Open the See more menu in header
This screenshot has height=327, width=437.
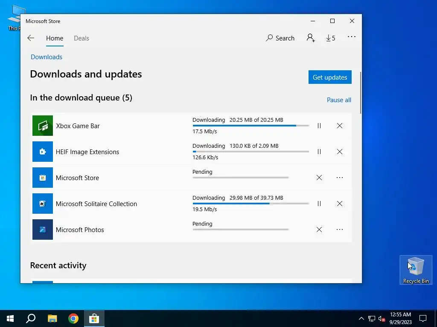click(x=352, y=37)
